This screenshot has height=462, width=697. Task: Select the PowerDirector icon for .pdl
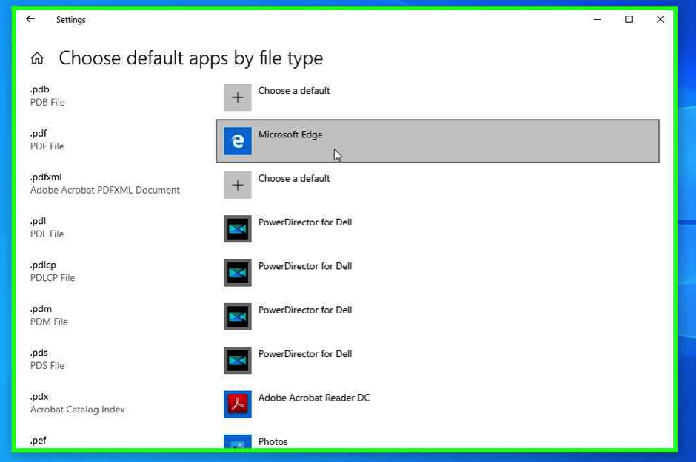[x=238, y=229]
